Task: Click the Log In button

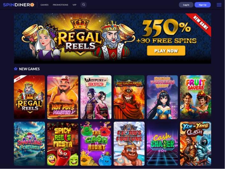Action: pyautogui.click(x=186, y=5)
